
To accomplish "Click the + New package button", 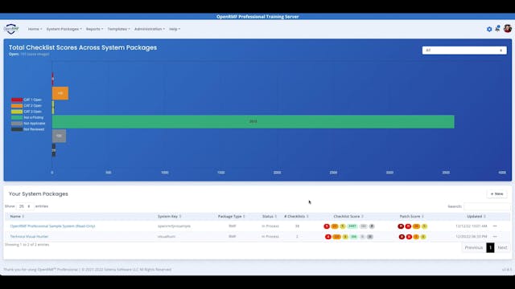I will point(496,194).
